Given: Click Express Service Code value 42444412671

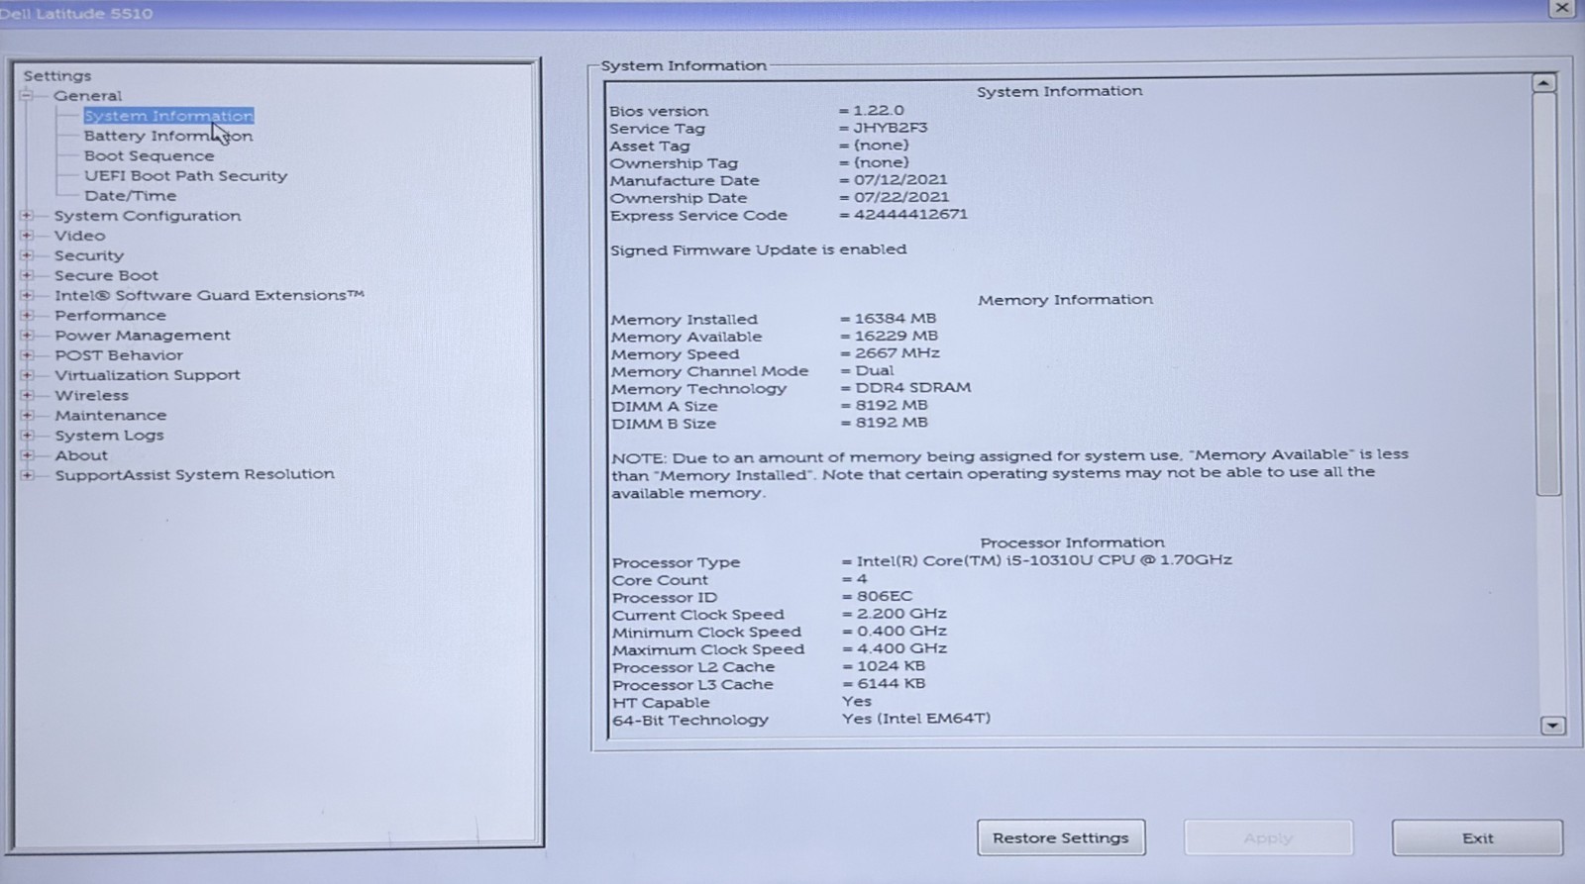Looking at the screenshot, I should (x=911, y=214).
